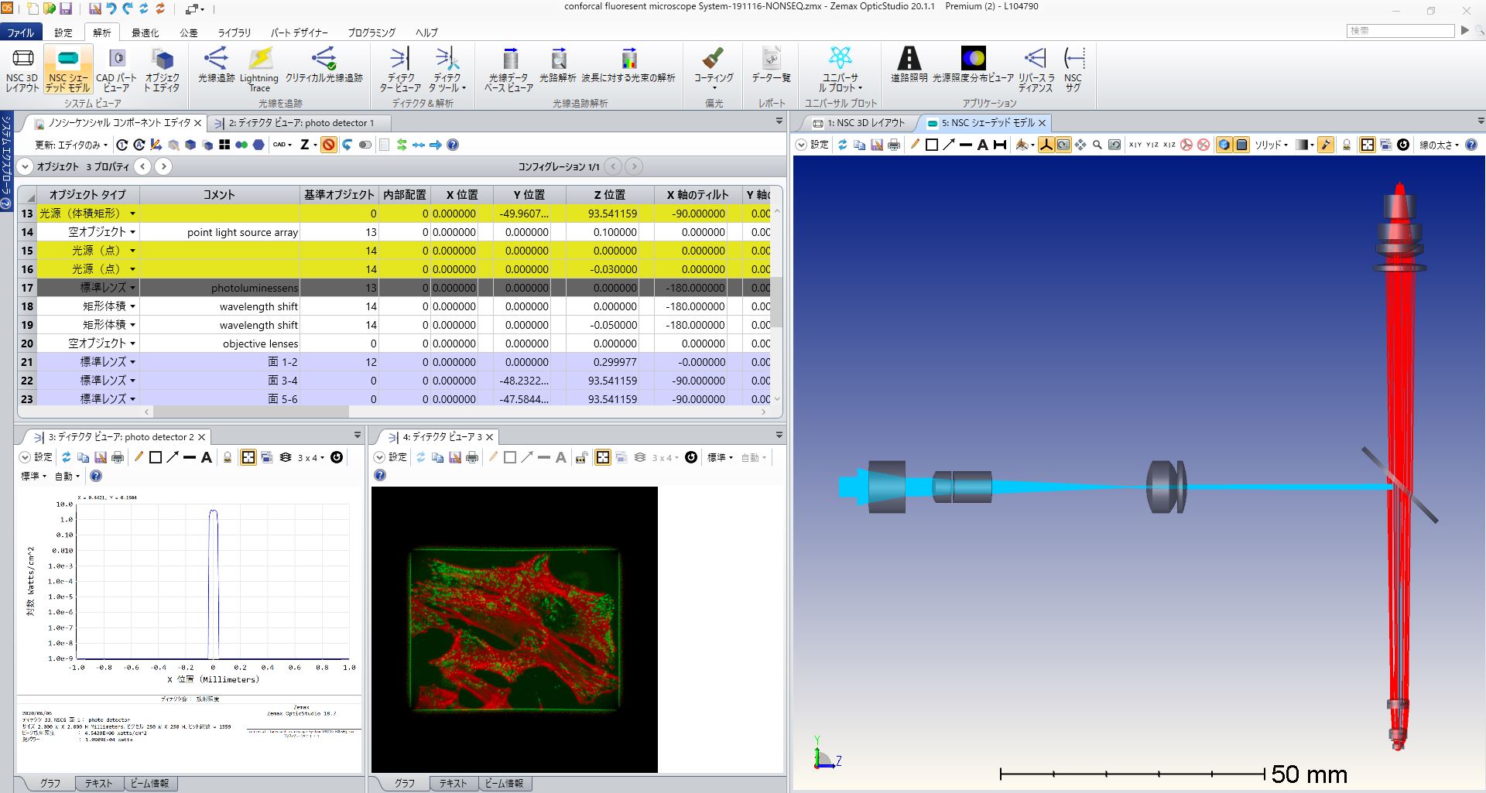Refresh the photo detector 2 viewer
The height and width of the screenshot is (793, 1486).
tap(67, 457)
